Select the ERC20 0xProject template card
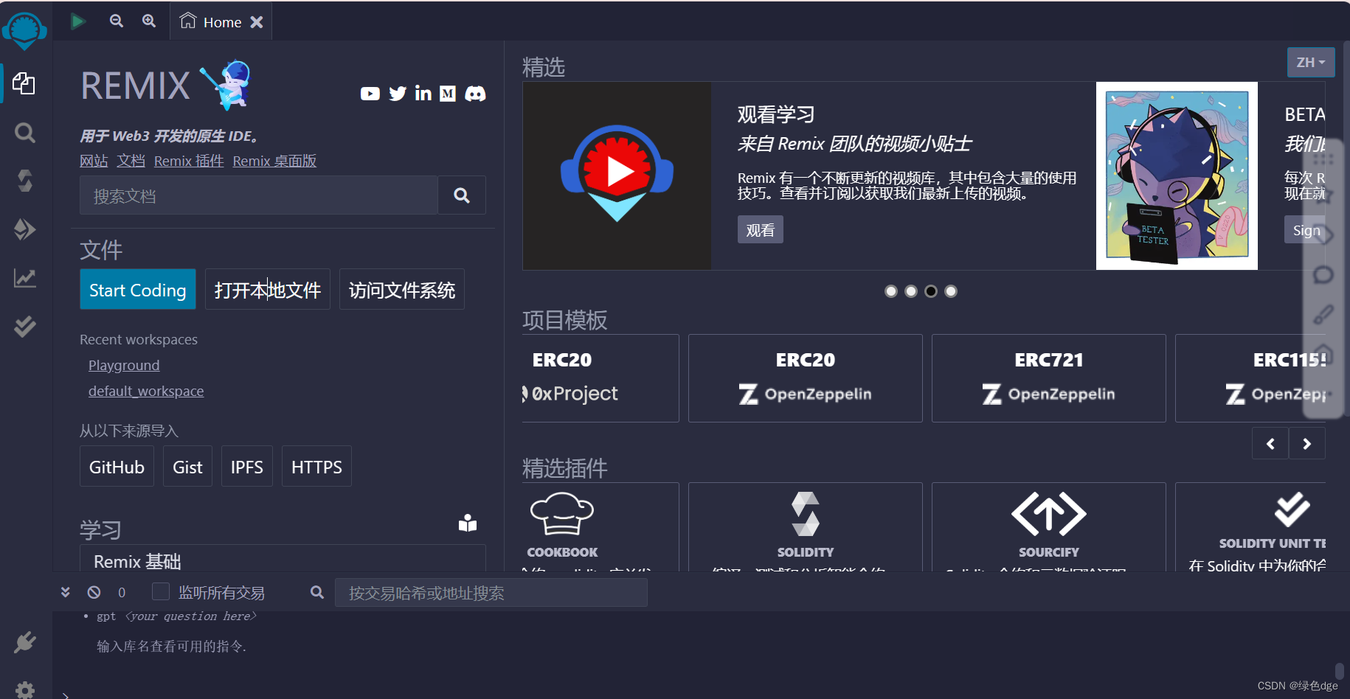The height and width of the screenshot is (699, 1350). tap(600, 378)
